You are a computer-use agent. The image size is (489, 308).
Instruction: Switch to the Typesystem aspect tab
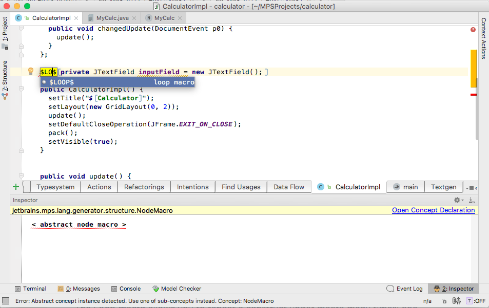pos(55,187)
